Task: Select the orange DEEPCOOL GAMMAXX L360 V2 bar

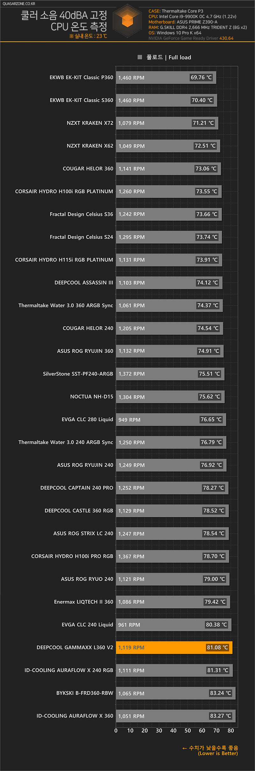Action: [174, 647]
